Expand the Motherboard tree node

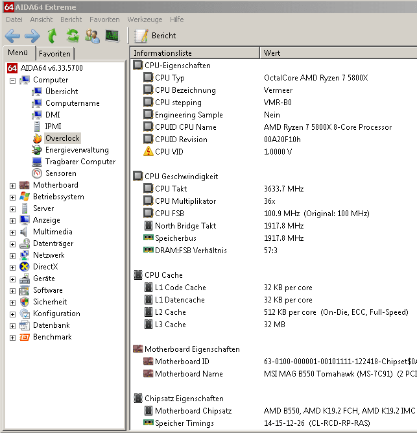(x=12, y=186)
